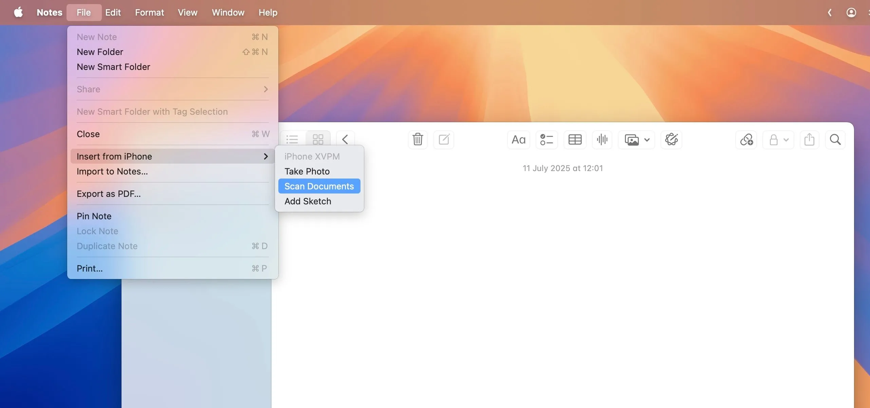This screenshot has height=408, width=870.
Task: Open the lock note dropdown
Action: (778, 140)
